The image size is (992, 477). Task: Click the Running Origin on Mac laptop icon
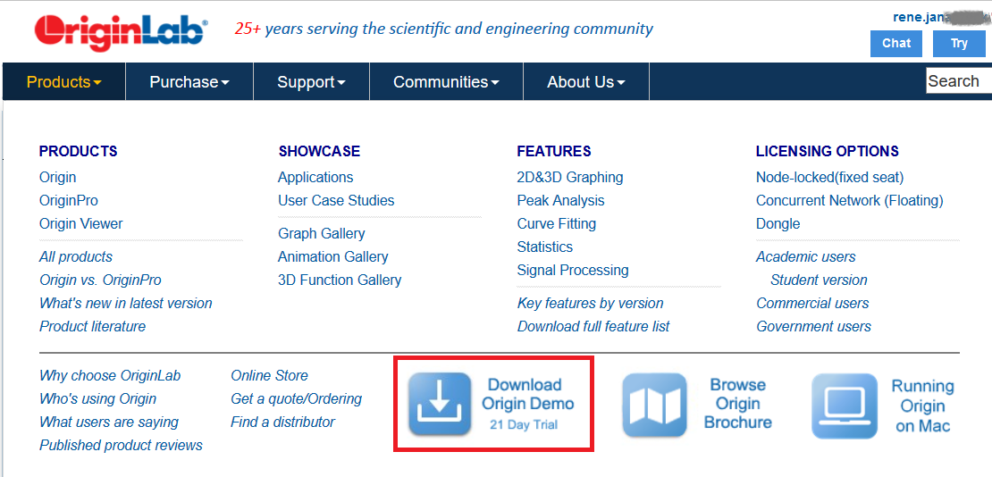845,406
